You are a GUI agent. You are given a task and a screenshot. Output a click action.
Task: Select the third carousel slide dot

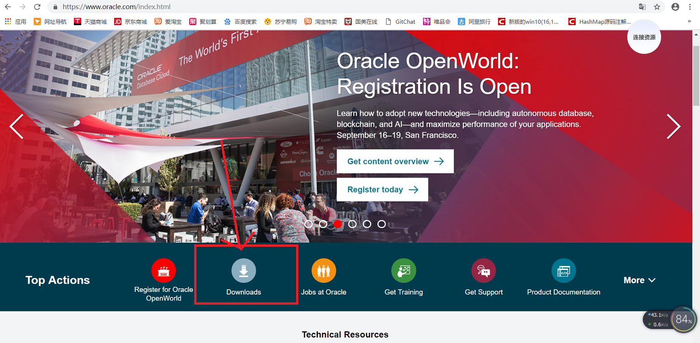point(338,223)
